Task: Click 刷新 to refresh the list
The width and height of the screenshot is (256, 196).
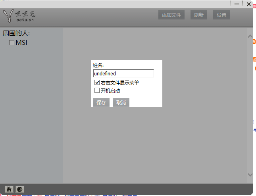Action: point(199,15)
